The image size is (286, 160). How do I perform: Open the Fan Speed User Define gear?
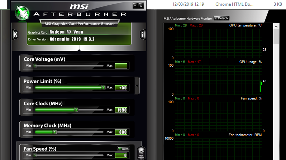click(141, 153)
